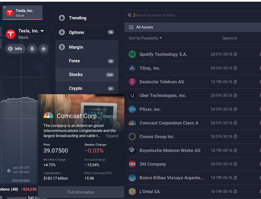This screenshot has height=199, width=261.
Task: Open the Sort by Popularity dropdown
Action: [145, 38]
